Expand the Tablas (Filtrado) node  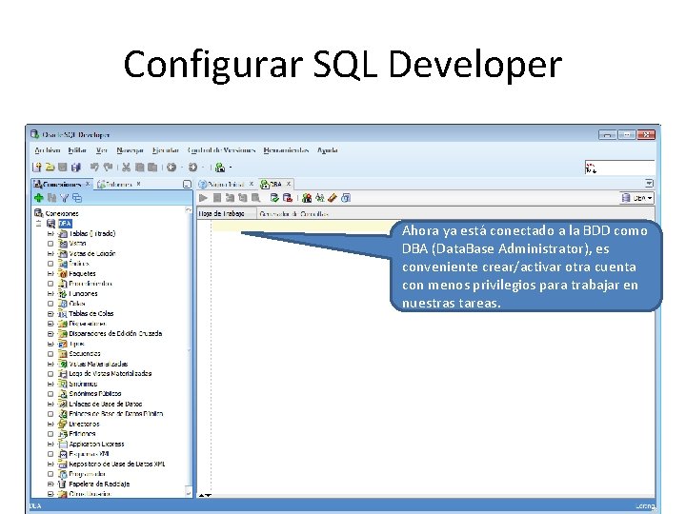pos(50,233)
